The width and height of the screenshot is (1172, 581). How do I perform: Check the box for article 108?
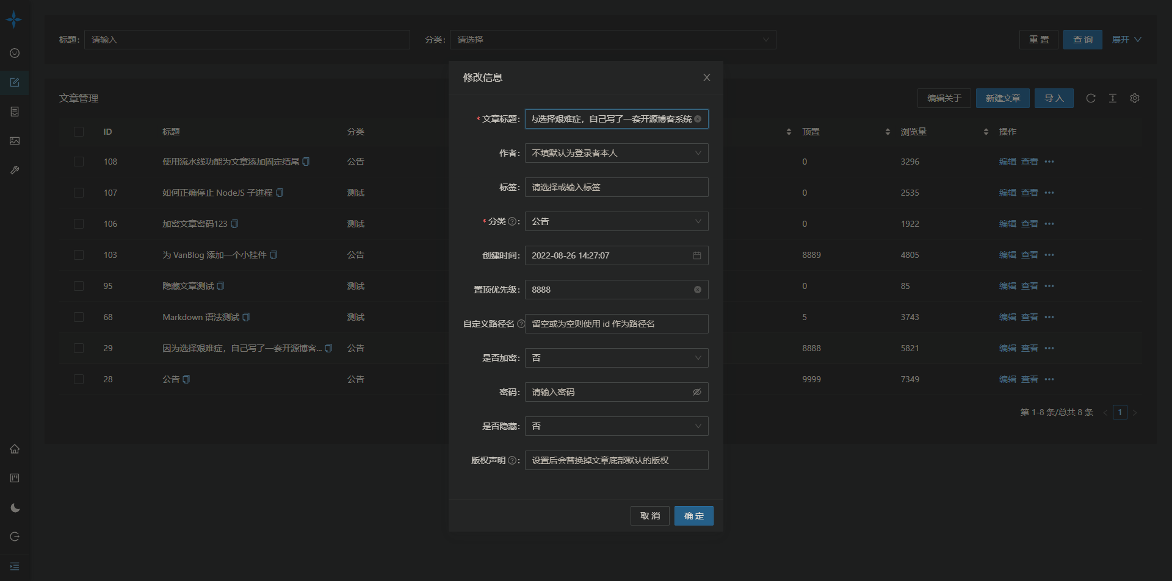click(x=79, y=162)
